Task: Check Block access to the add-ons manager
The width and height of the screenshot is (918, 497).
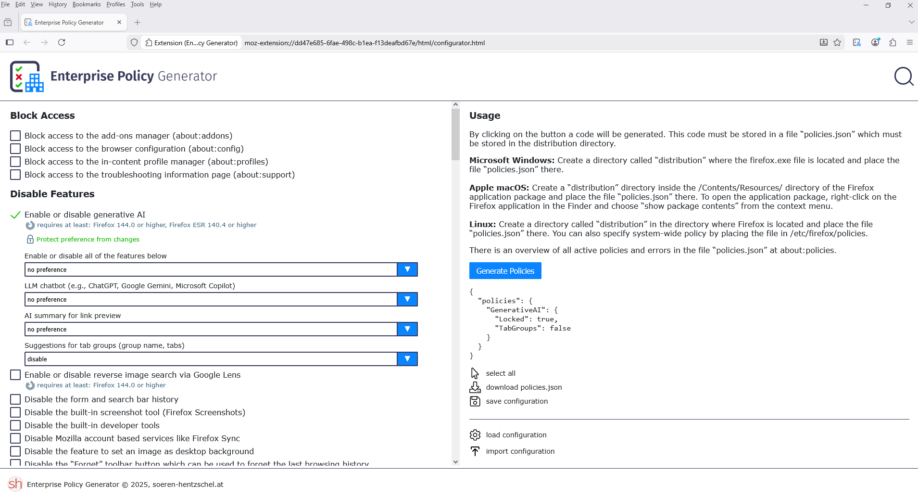Action: 15,136
